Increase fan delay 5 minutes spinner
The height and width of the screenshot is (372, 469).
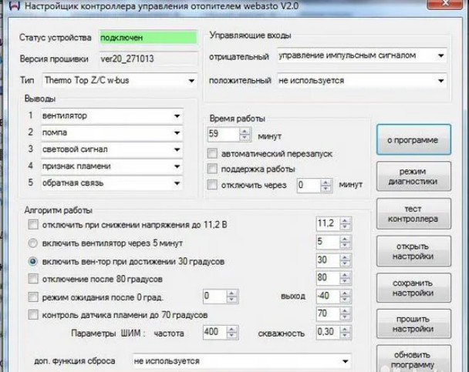[345, 239]
